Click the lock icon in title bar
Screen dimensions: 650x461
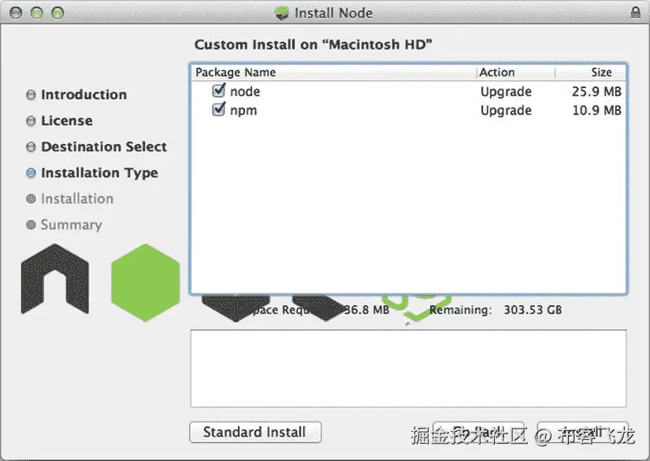click(x=636, y=13)
